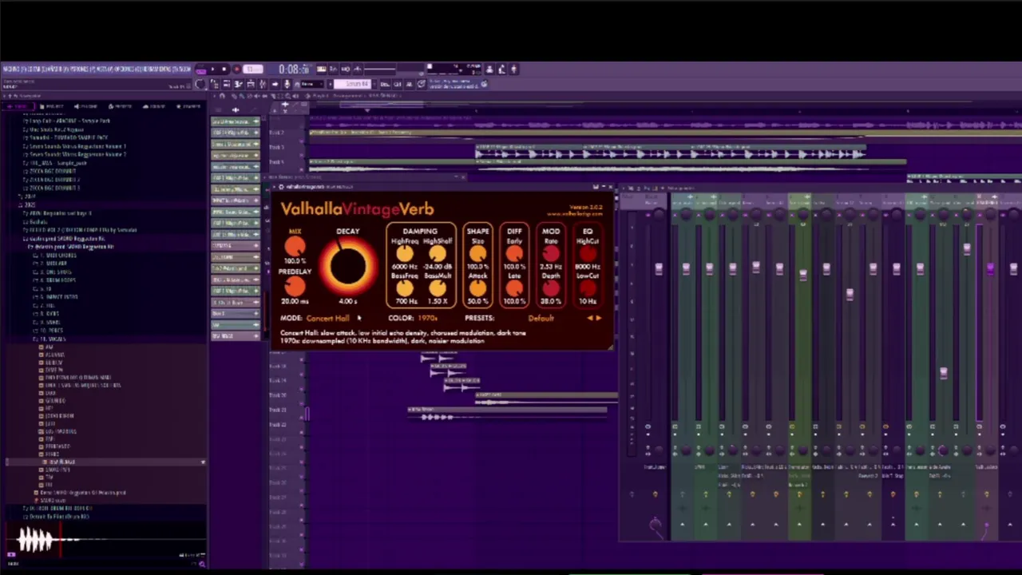
Task: Select the PLUGINS tab in browser
Action: click(x=86, y=106)
